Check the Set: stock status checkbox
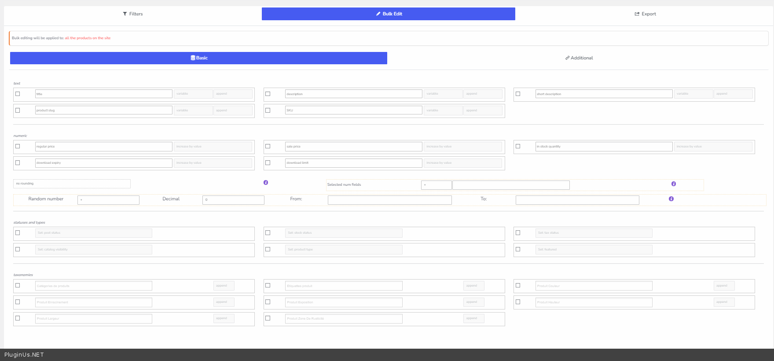 (268, 232)
